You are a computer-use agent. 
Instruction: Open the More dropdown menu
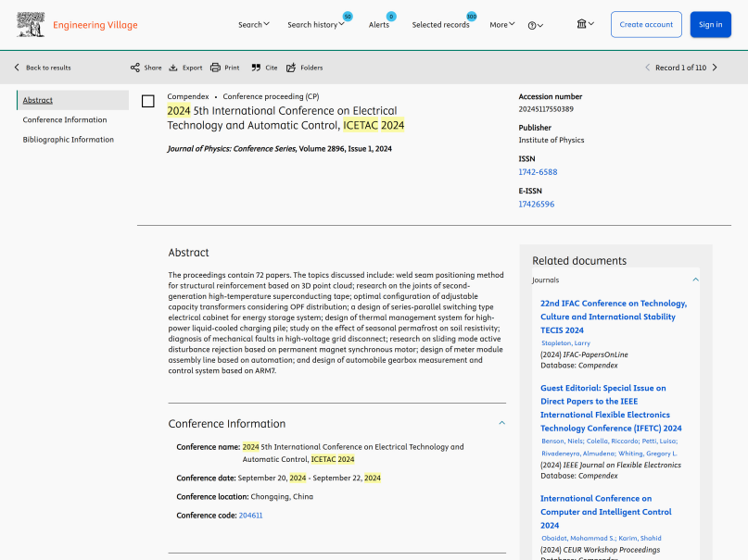(501, 24)
